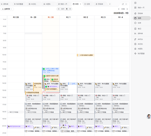This screenshot has height=136, width=151.
Task: Open Friday's 数学: 考点全覆盖 event
Action: click(x=103, y=87)
